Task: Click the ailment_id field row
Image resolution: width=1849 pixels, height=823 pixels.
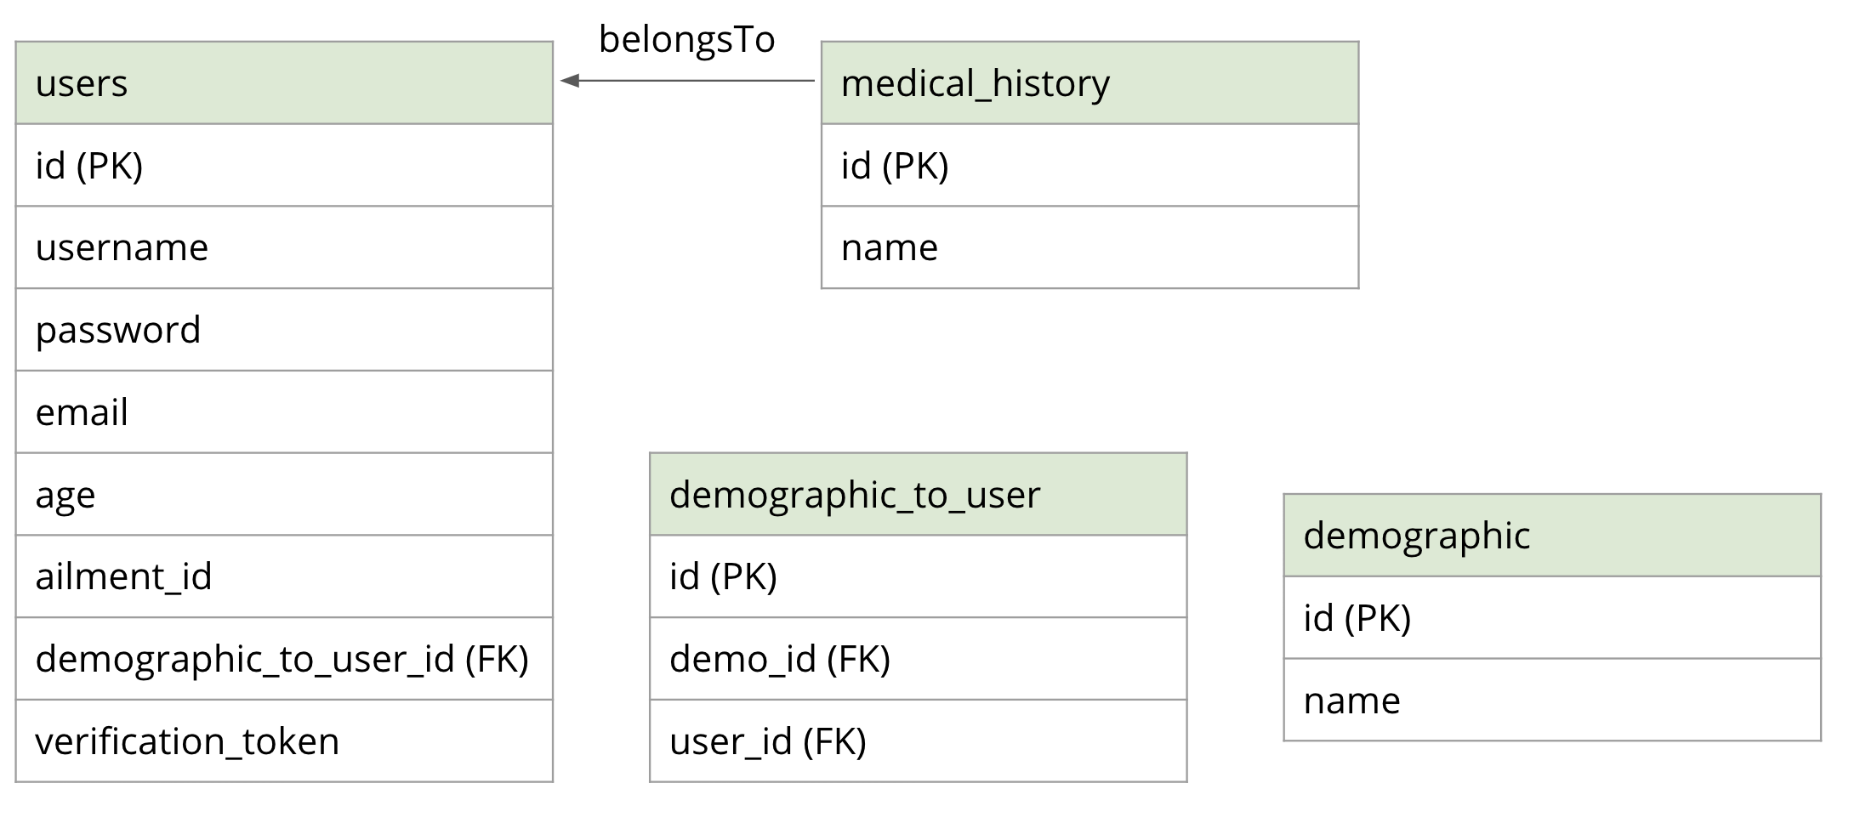Action: tap(284, 576)
